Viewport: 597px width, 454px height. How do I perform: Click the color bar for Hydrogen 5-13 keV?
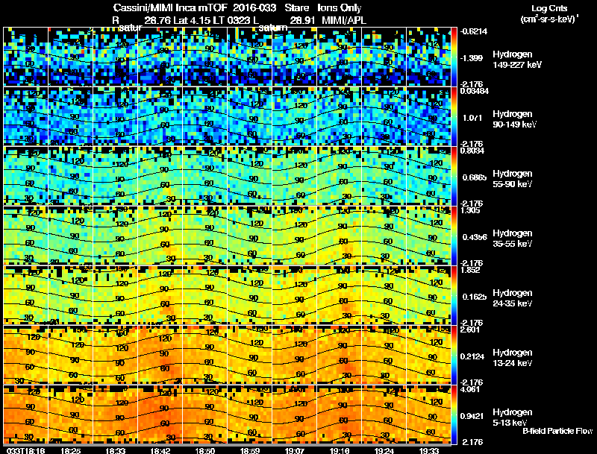pos(454,414)
